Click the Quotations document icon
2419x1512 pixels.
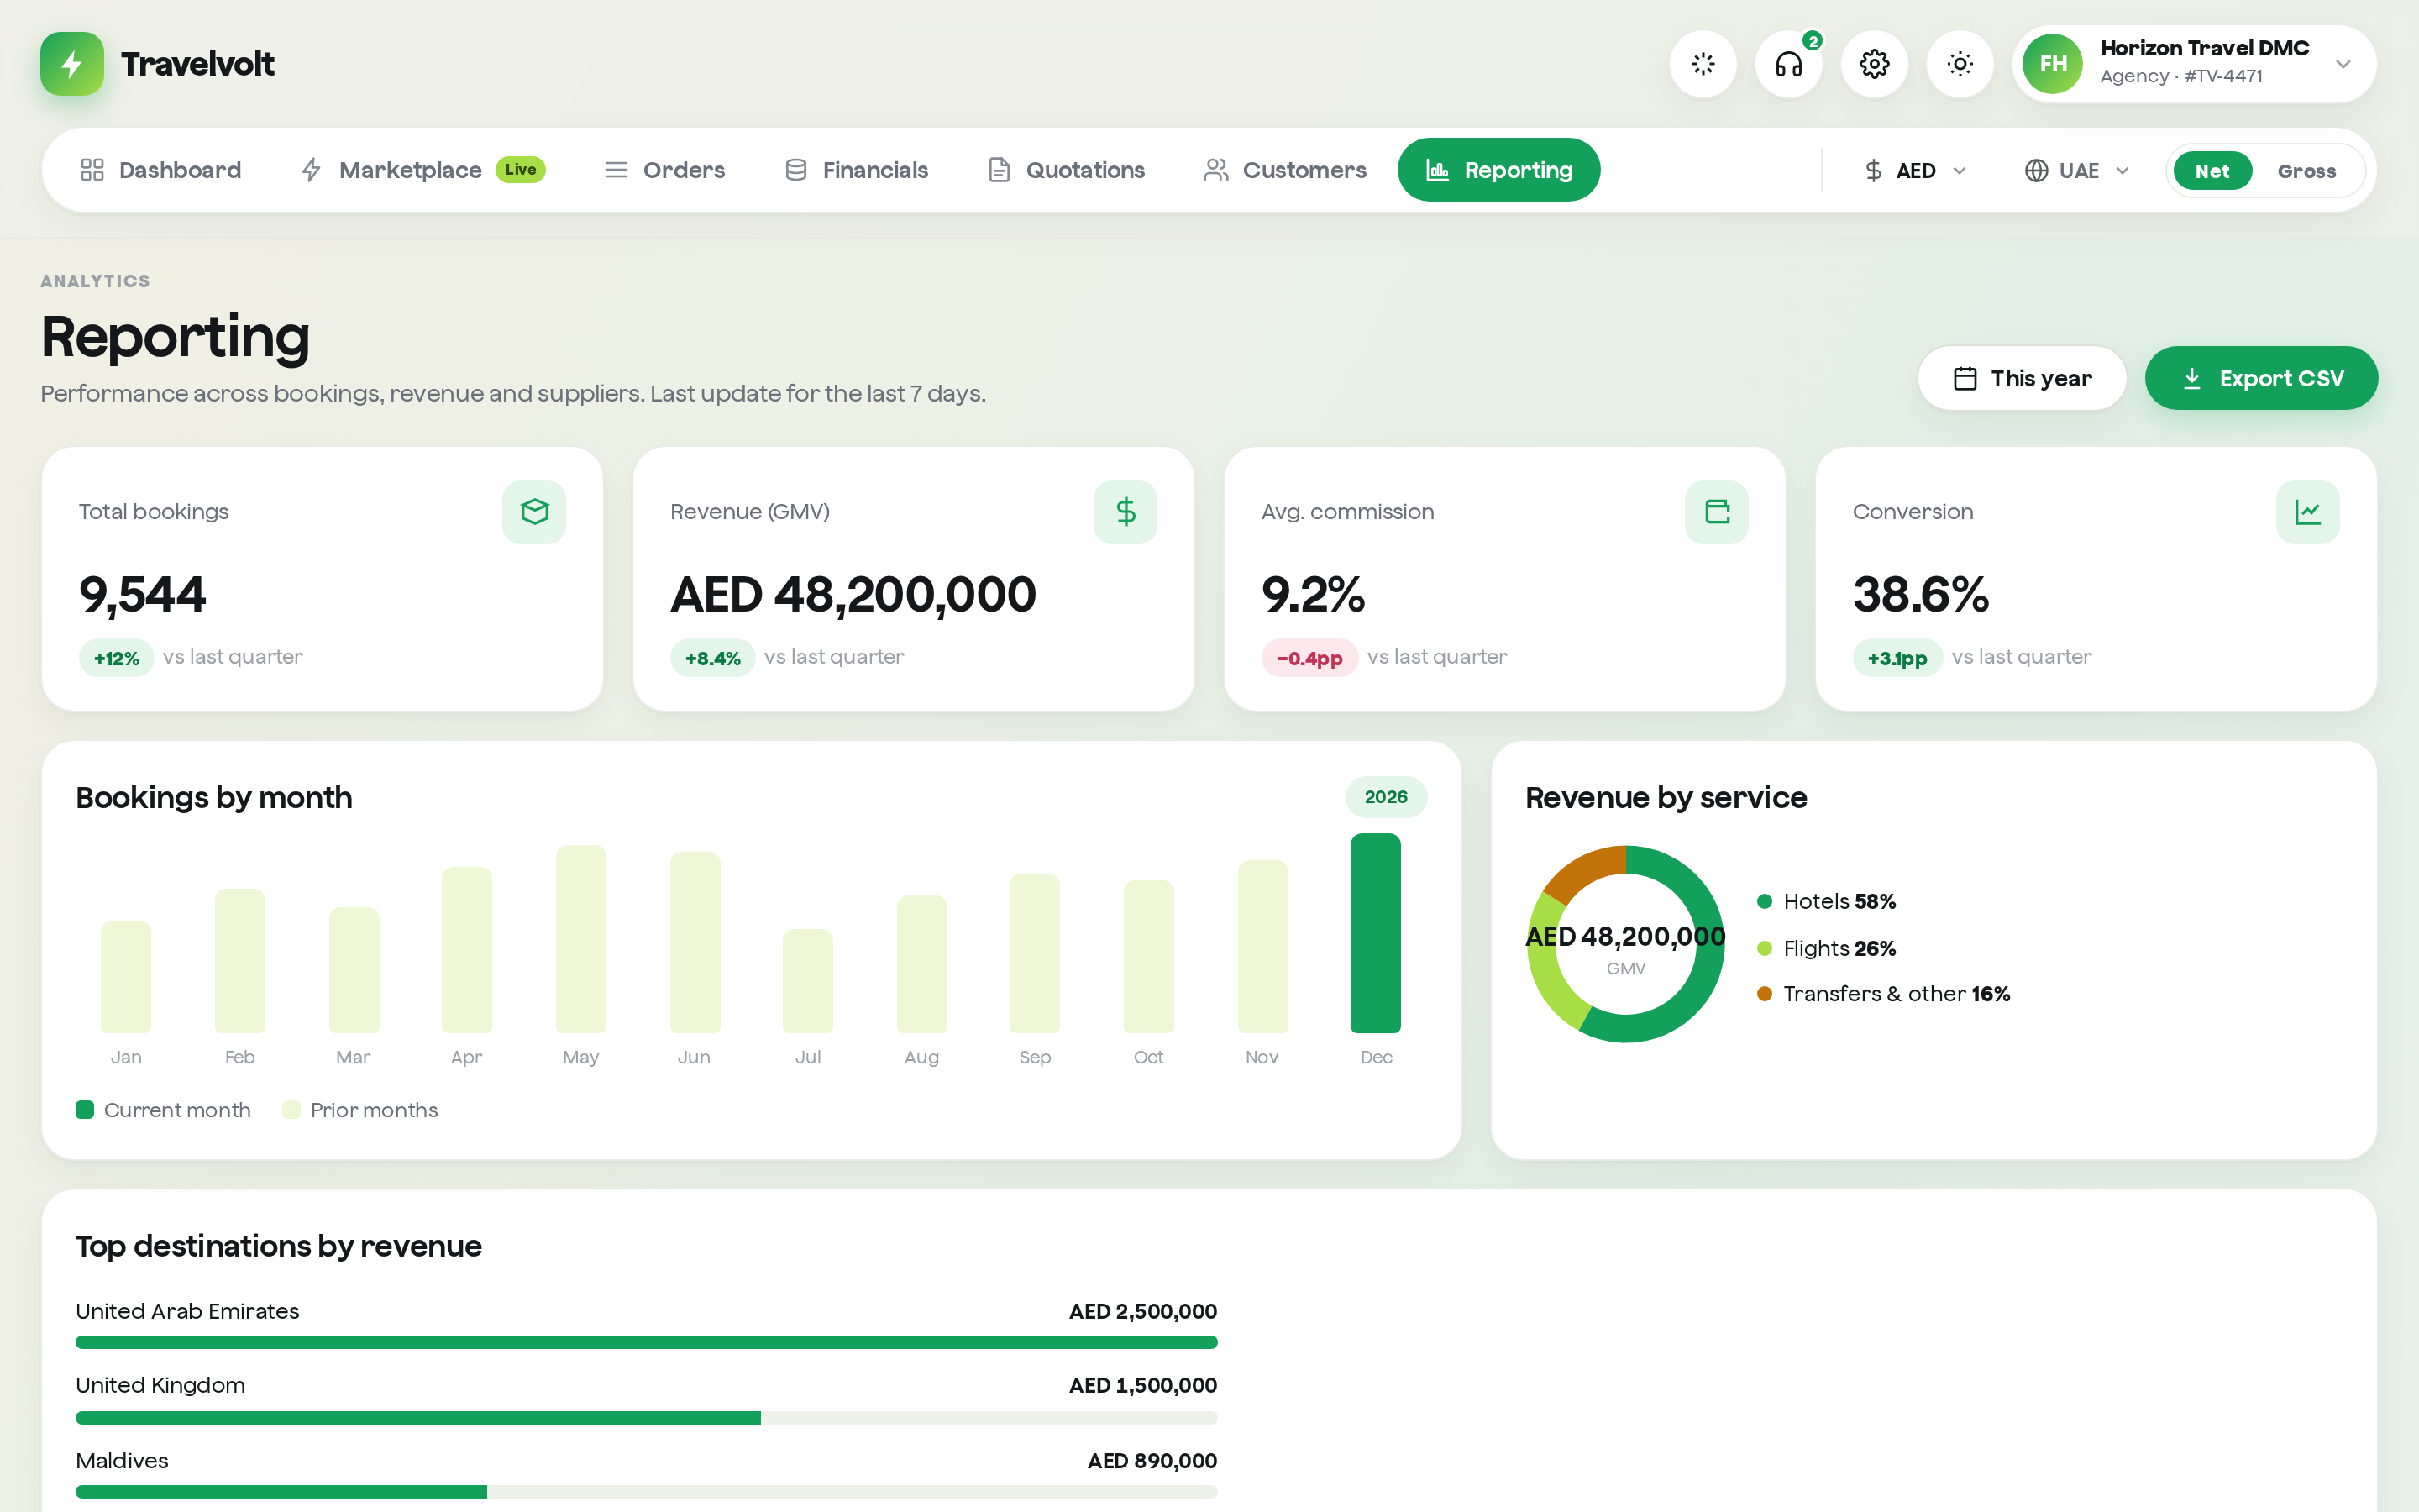(x=1000, y=170)
